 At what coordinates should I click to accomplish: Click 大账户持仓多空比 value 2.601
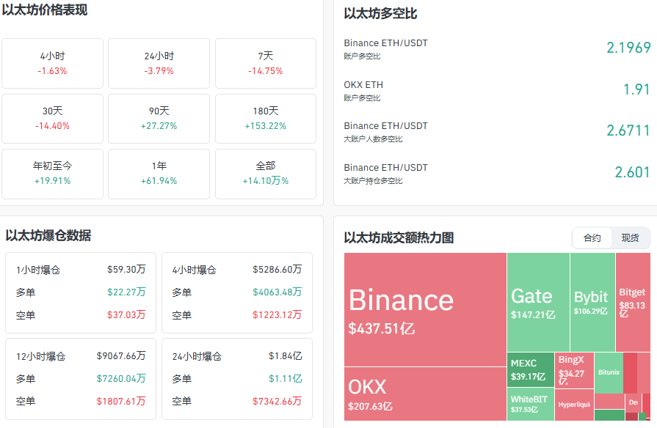(632, 172)
